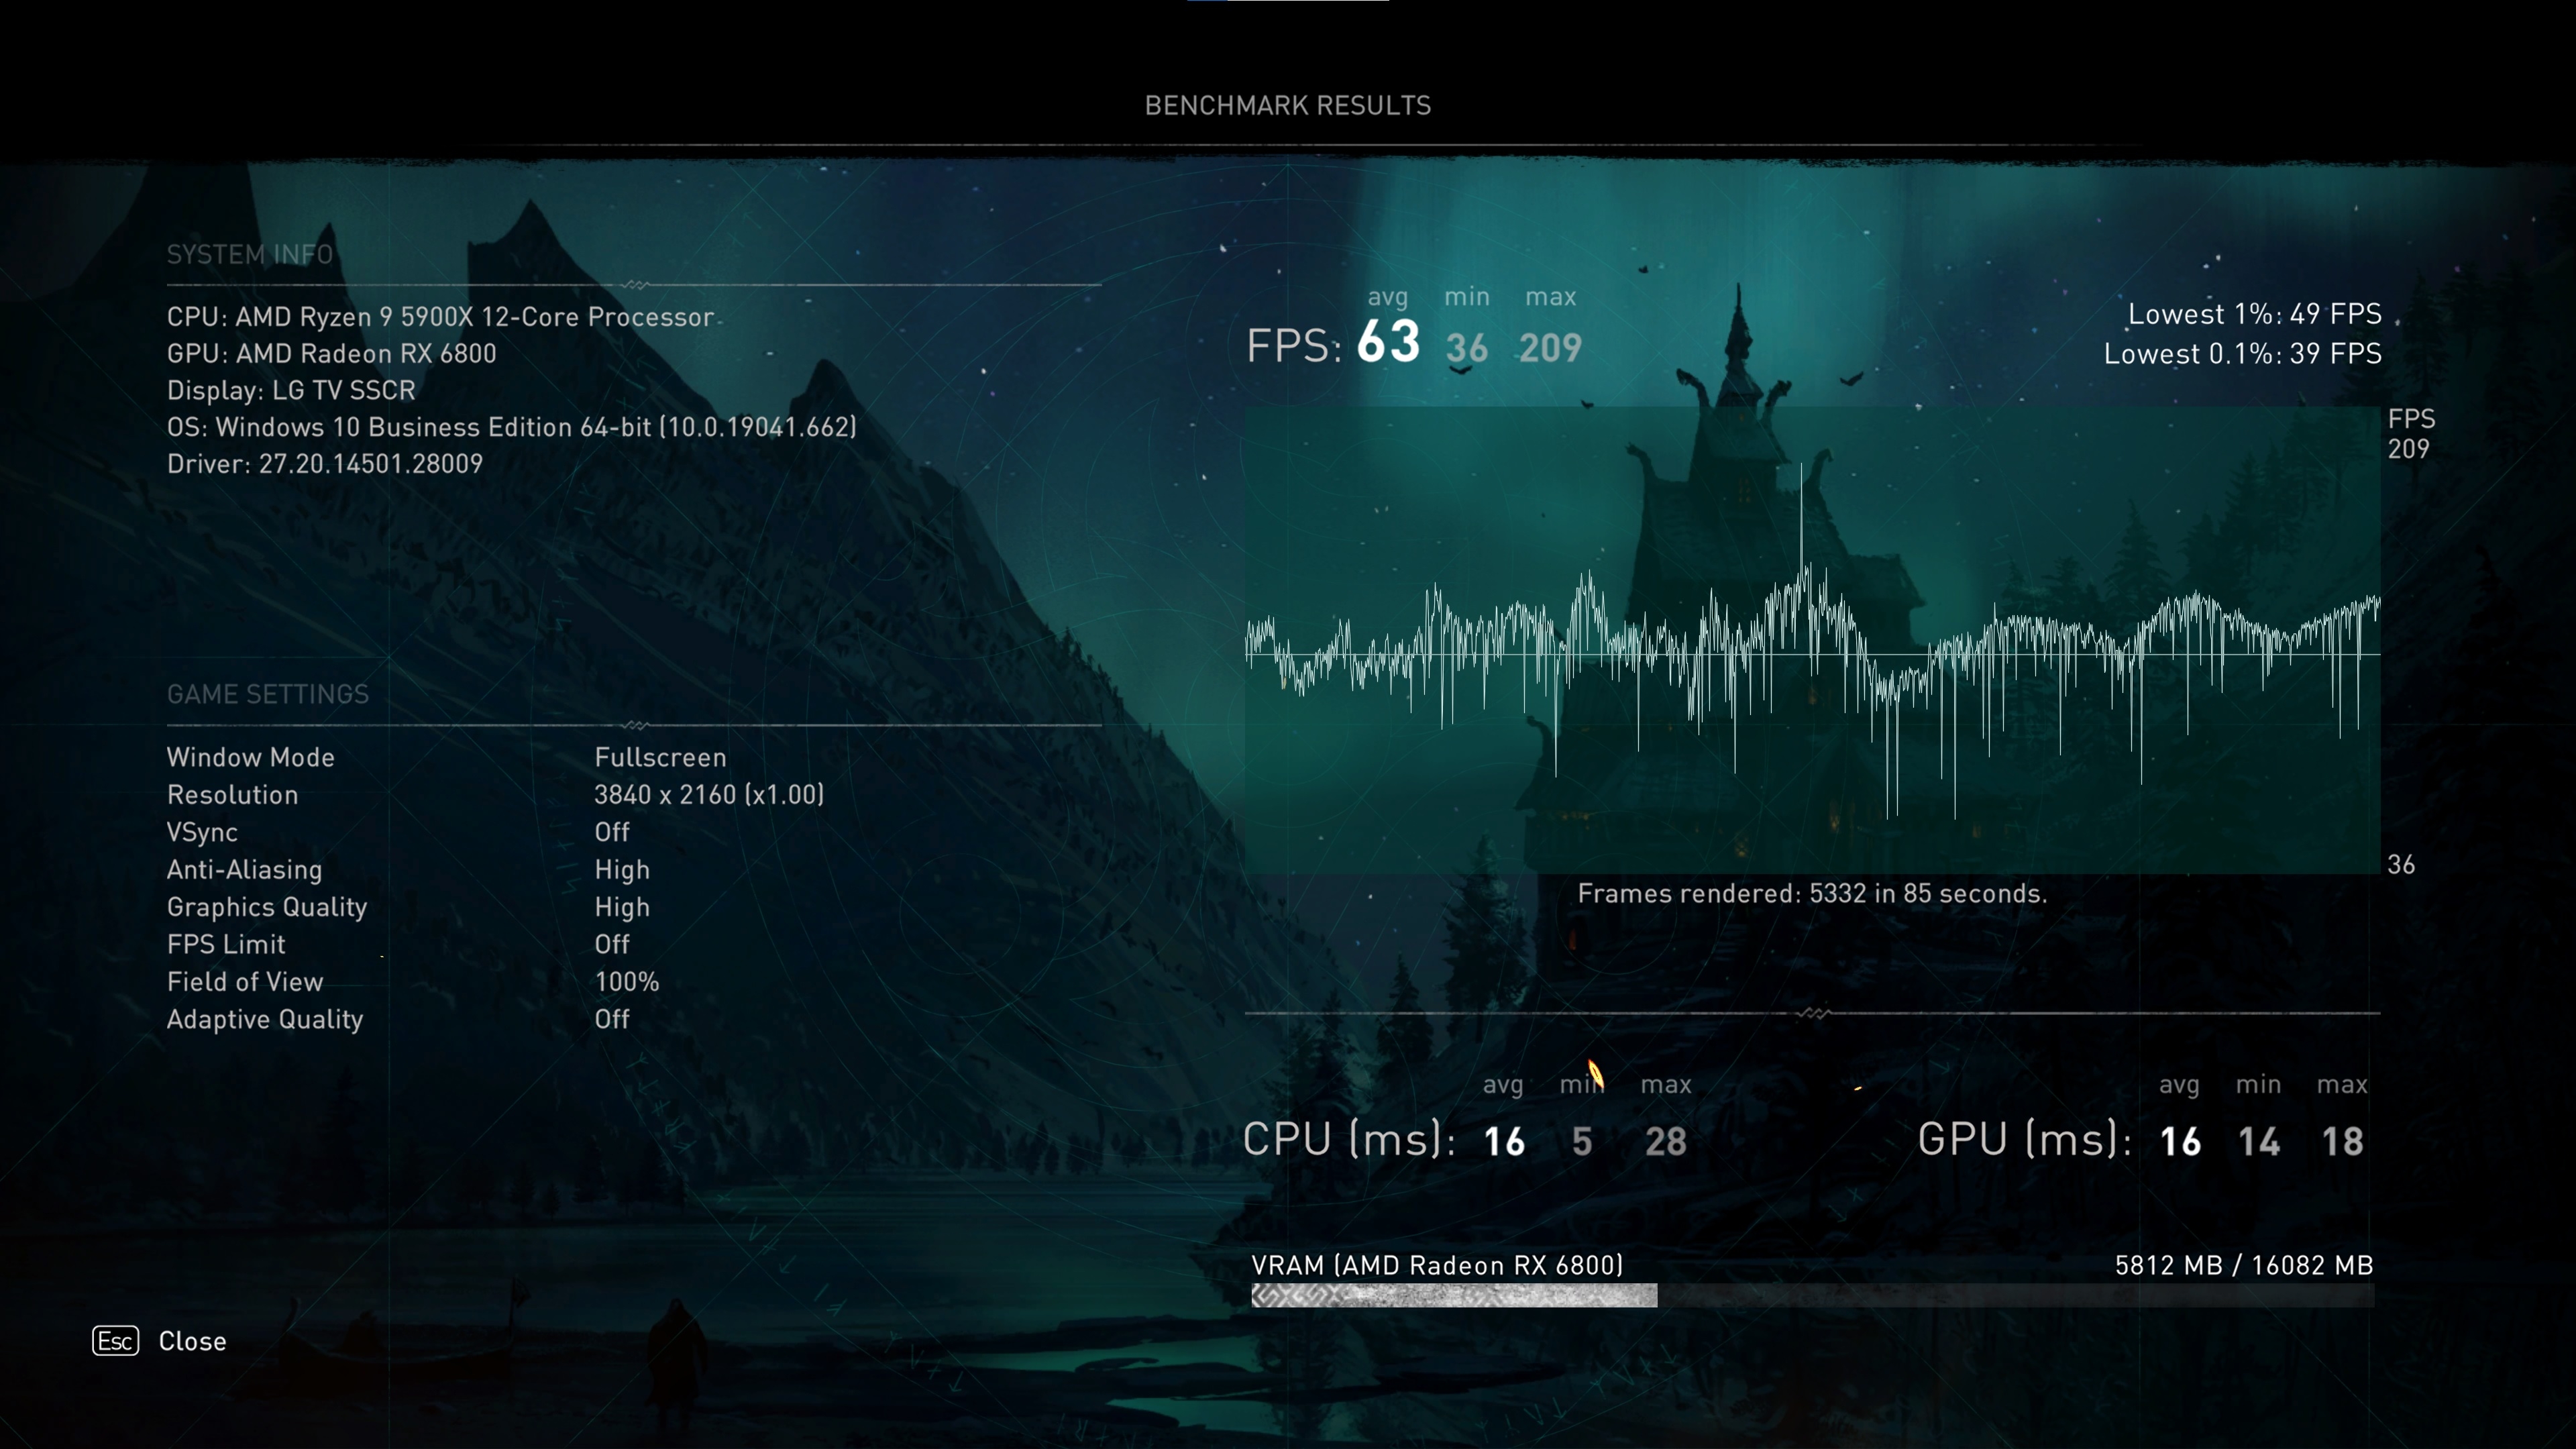The width and height of the screenshot is (2576, 1449).
Task: Click the GPU (ms) label
Action: click(2025, 1139)
